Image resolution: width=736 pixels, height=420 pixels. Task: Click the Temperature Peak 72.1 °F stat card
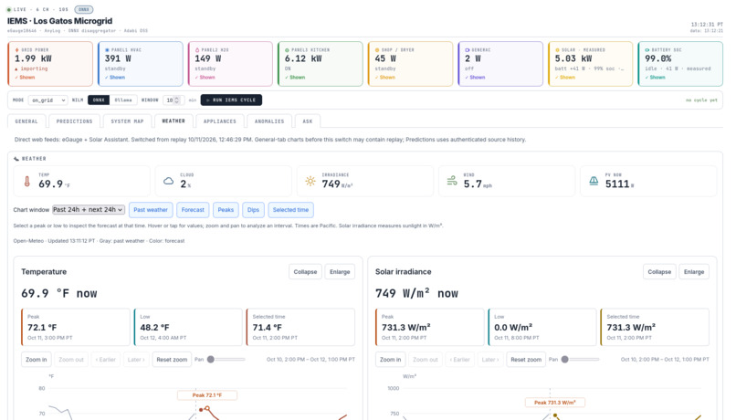76,327
